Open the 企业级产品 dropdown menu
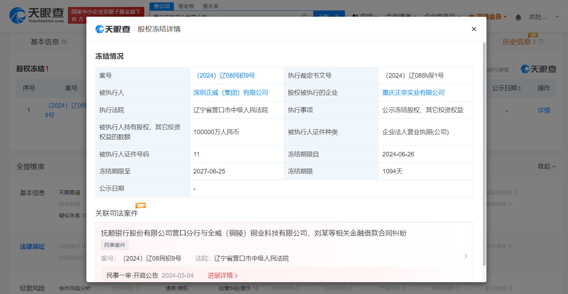Viewport: 568px width, 294px height. pyautogui.click(x=442, y=16)
